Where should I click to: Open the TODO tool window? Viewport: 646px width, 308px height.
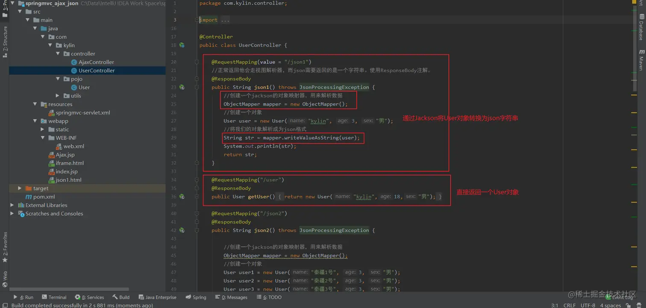(x=269, y=297)
